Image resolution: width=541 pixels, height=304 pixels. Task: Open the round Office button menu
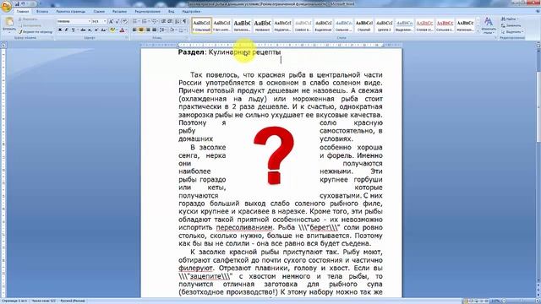tap(6, 7)
